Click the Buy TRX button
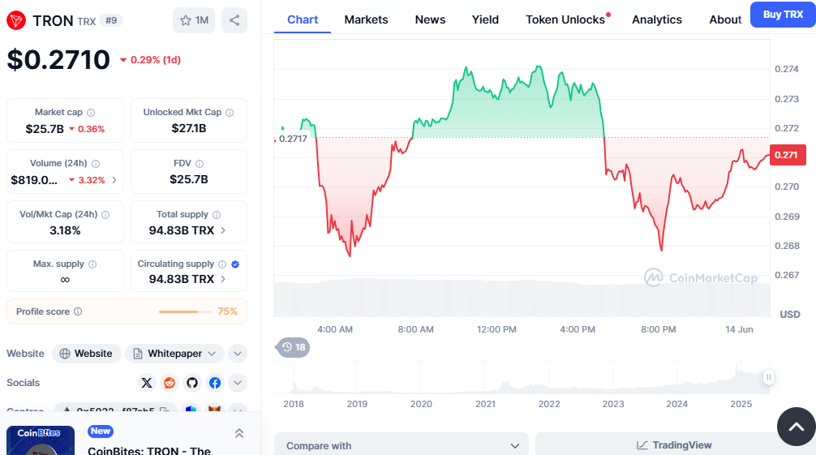Image resolution: width=816 pixels, height=455 pixels. click(x=783, y=15)
